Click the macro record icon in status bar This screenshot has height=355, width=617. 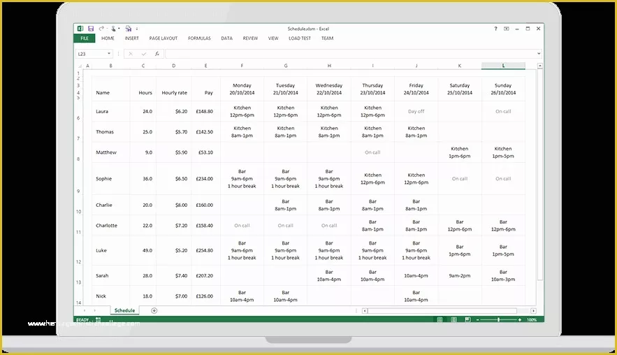point(98,320)
